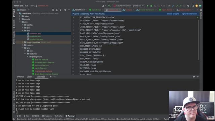
Task: Click the Build hammer icon
Action: 109,6
